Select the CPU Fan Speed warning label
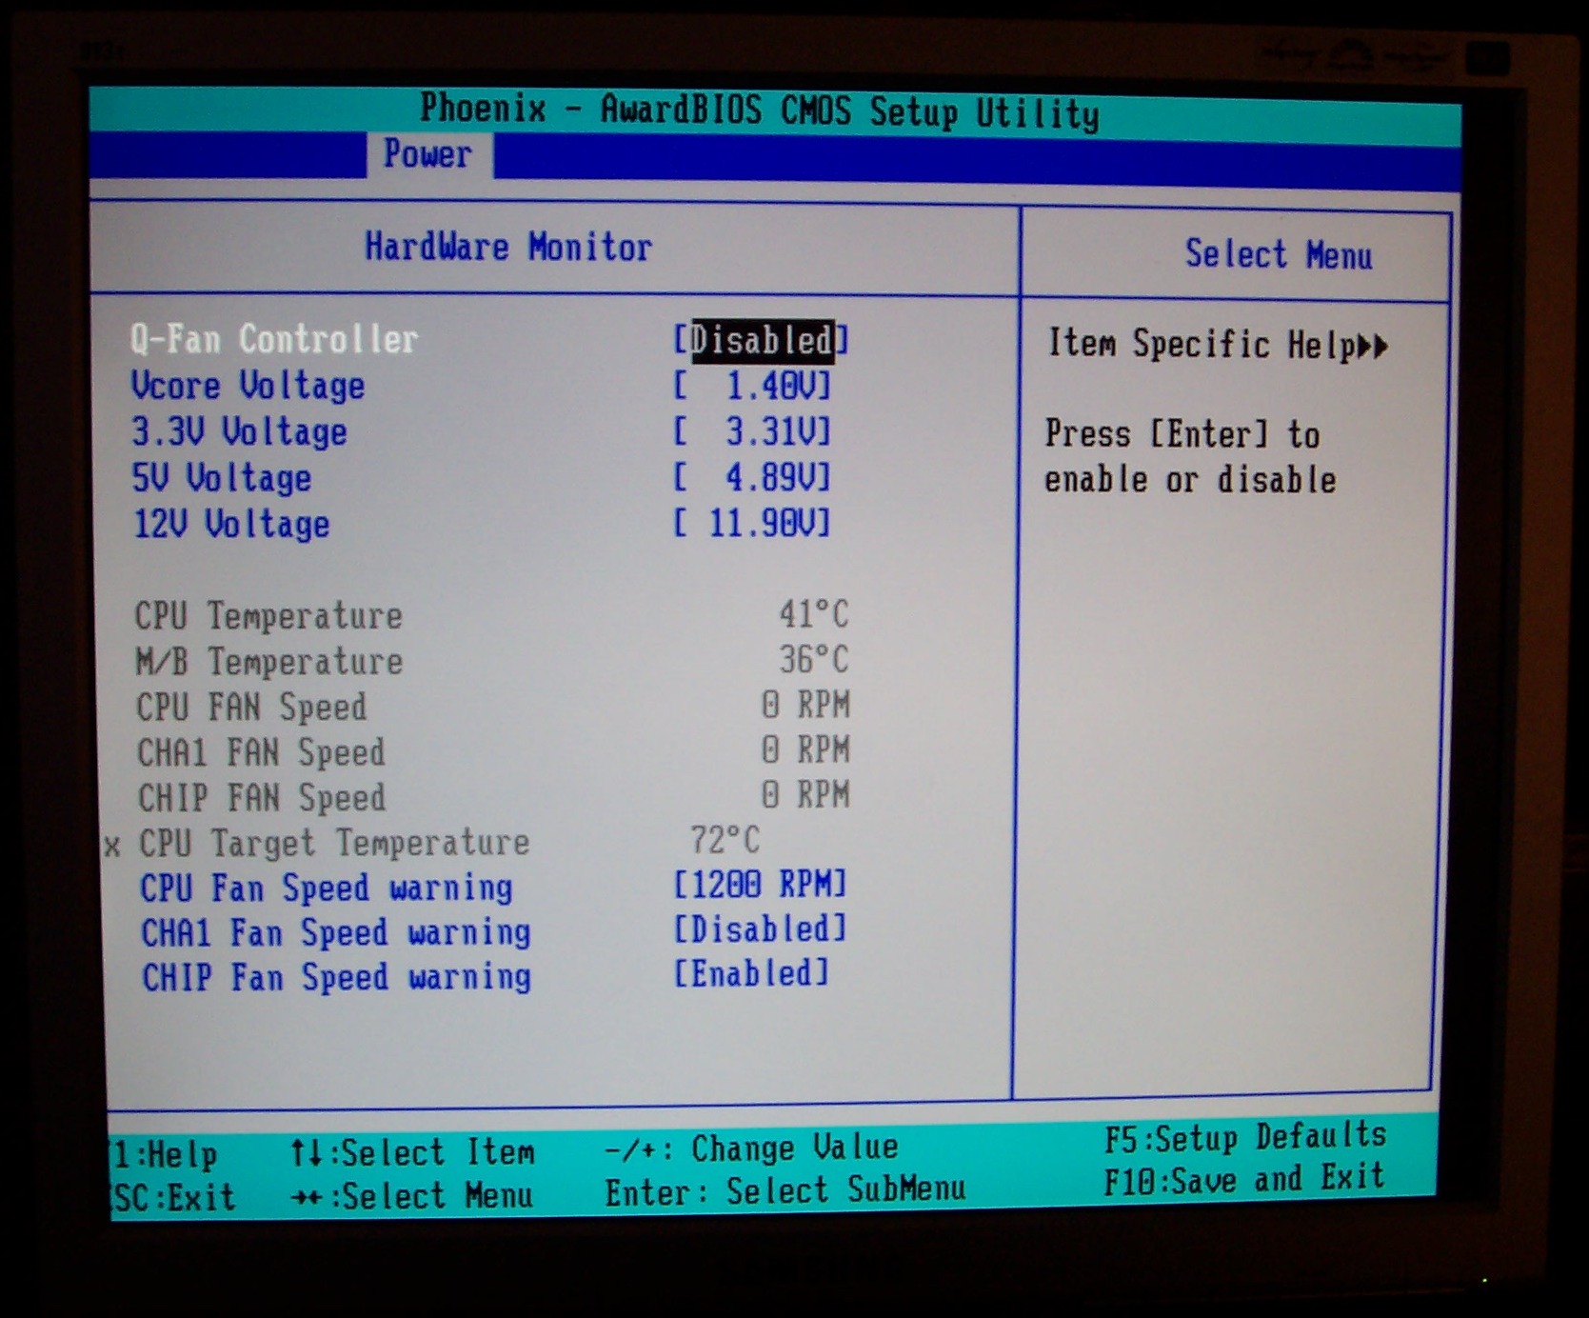 point(327,889)
